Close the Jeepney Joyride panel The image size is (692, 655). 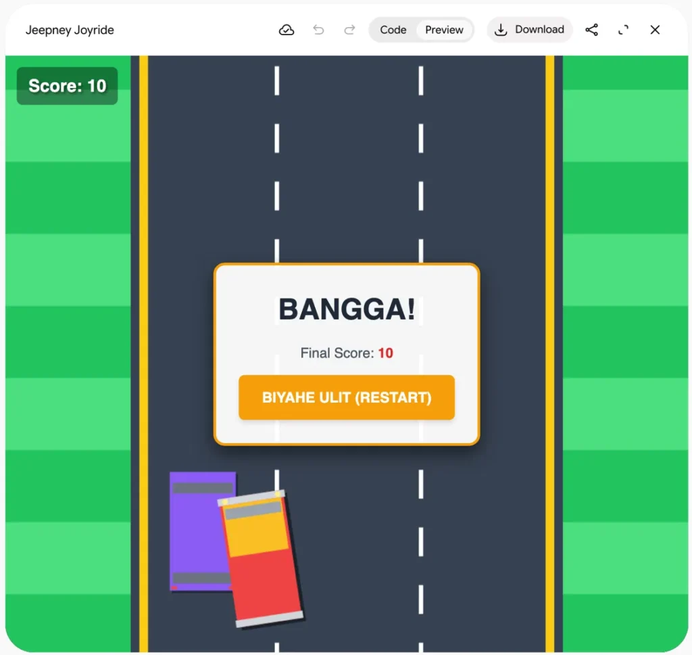pyautogui.click(x=655, y=30)
